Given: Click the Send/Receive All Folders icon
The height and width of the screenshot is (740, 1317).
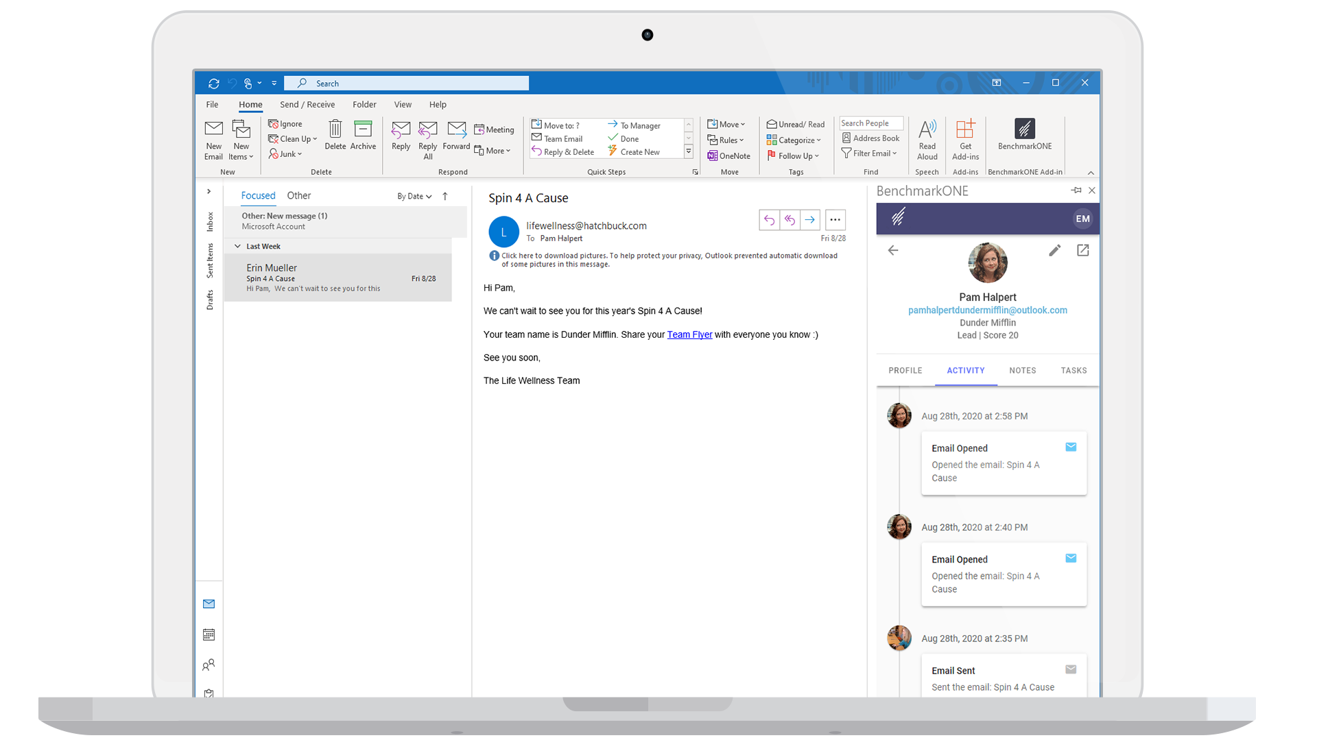Looking at the screenshot, I should [x=213, y=84].
